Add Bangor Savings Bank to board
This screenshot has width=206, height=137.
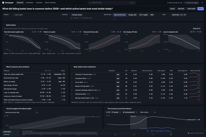coord(118,86)
